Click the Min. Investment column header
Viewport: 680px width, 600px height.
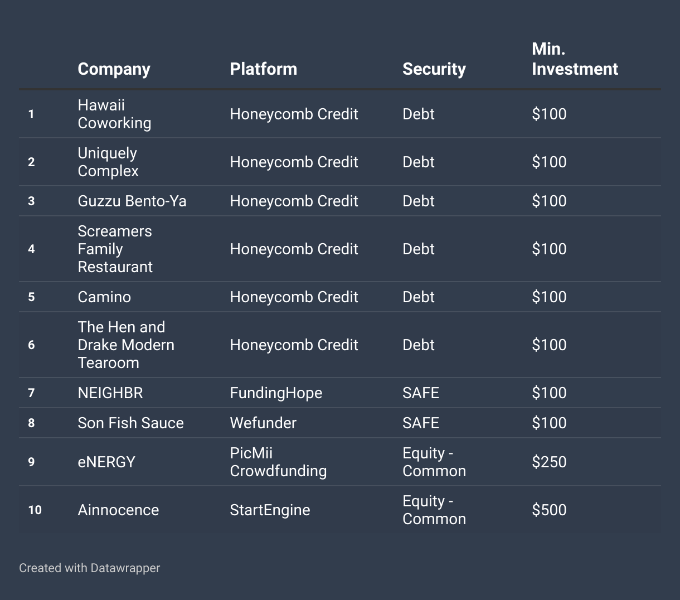point(575,59)
